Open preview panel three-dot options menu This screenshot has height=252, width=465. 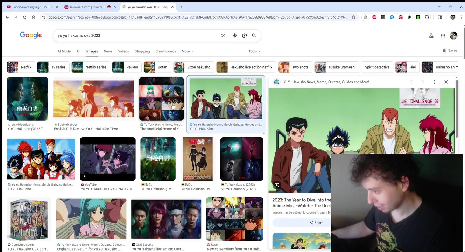[434, 82]
